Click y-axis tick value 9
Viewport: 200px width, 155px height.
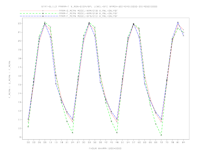[x=20, y=137]
